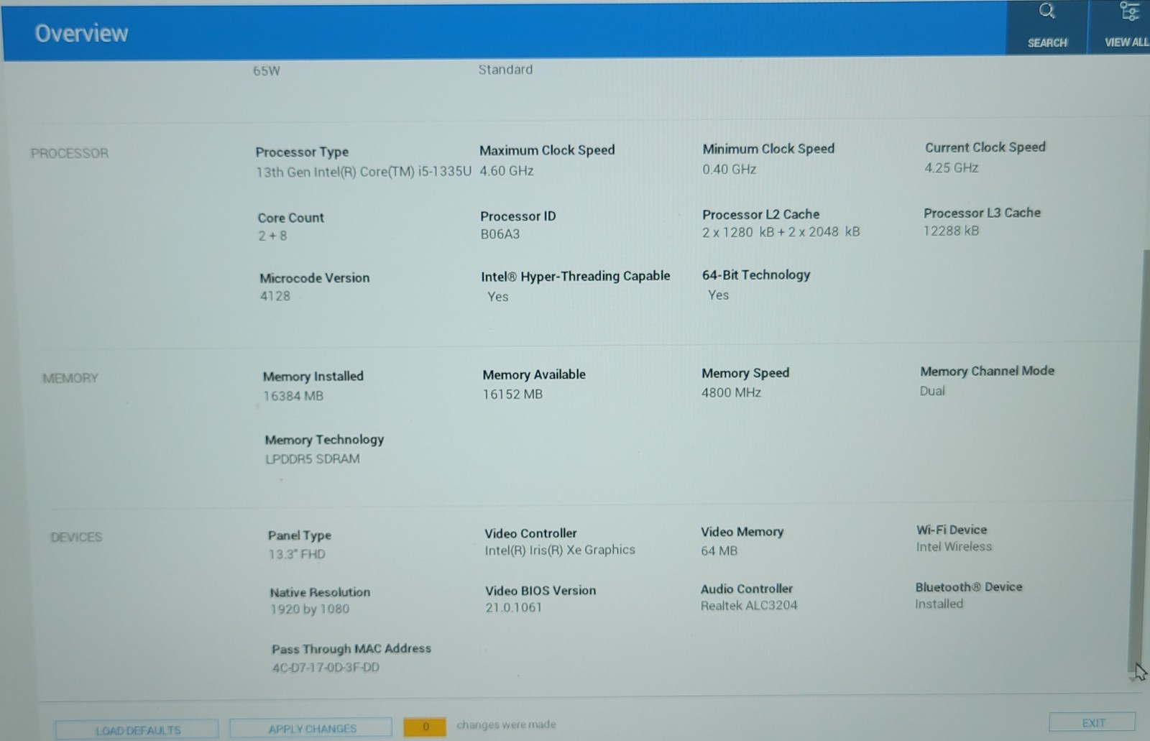
Task: Open the Search magnifier icon
Action: pos(1046,11)
